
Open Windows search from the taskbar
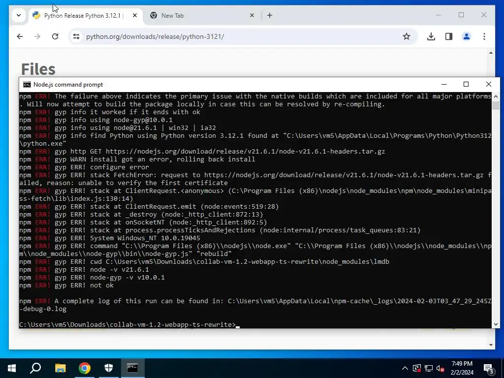(x=35, y=368)
